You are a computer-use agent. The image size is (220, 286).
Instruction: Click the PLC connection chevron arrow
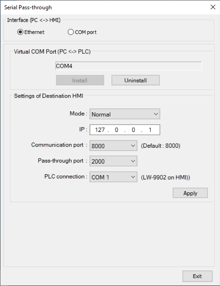pos(133,177)
